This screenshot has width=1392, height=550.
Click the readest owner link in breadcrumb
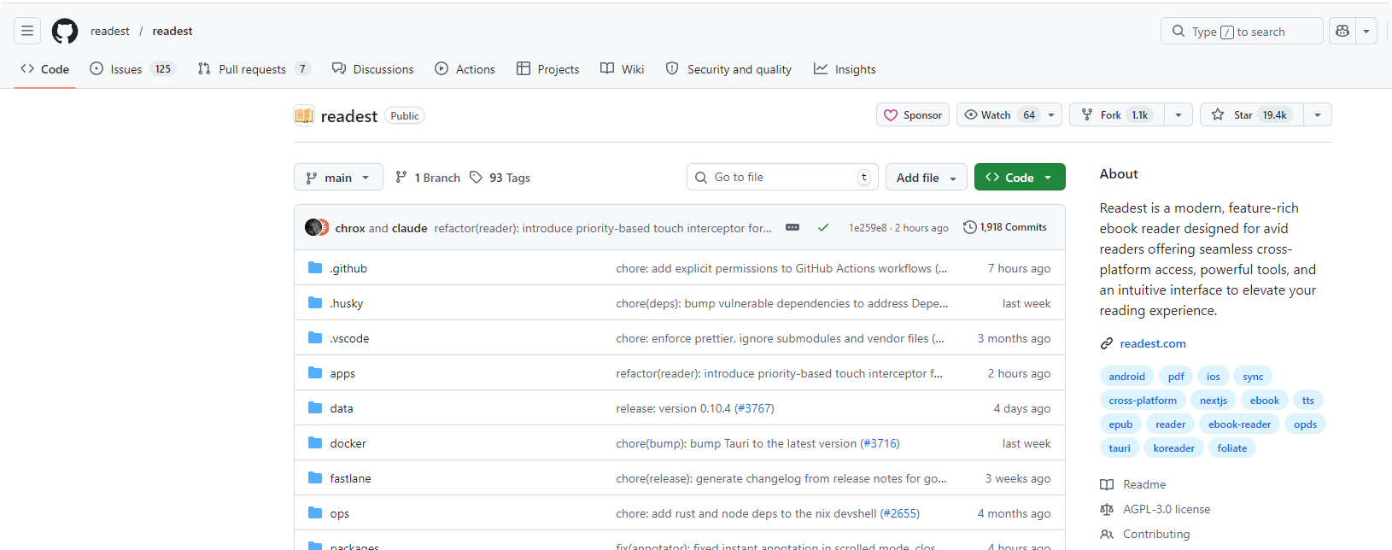110,31
